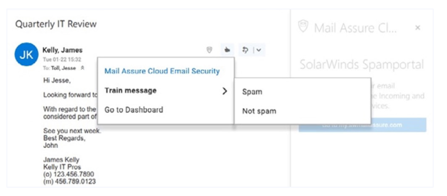
Task: Mark the message as Spam
Action: pyautogui.click(x=252, y=92)
